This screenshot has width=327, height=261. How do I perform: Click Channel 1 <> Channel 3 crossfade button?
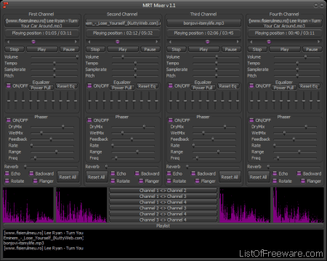[x=163, y=196]
